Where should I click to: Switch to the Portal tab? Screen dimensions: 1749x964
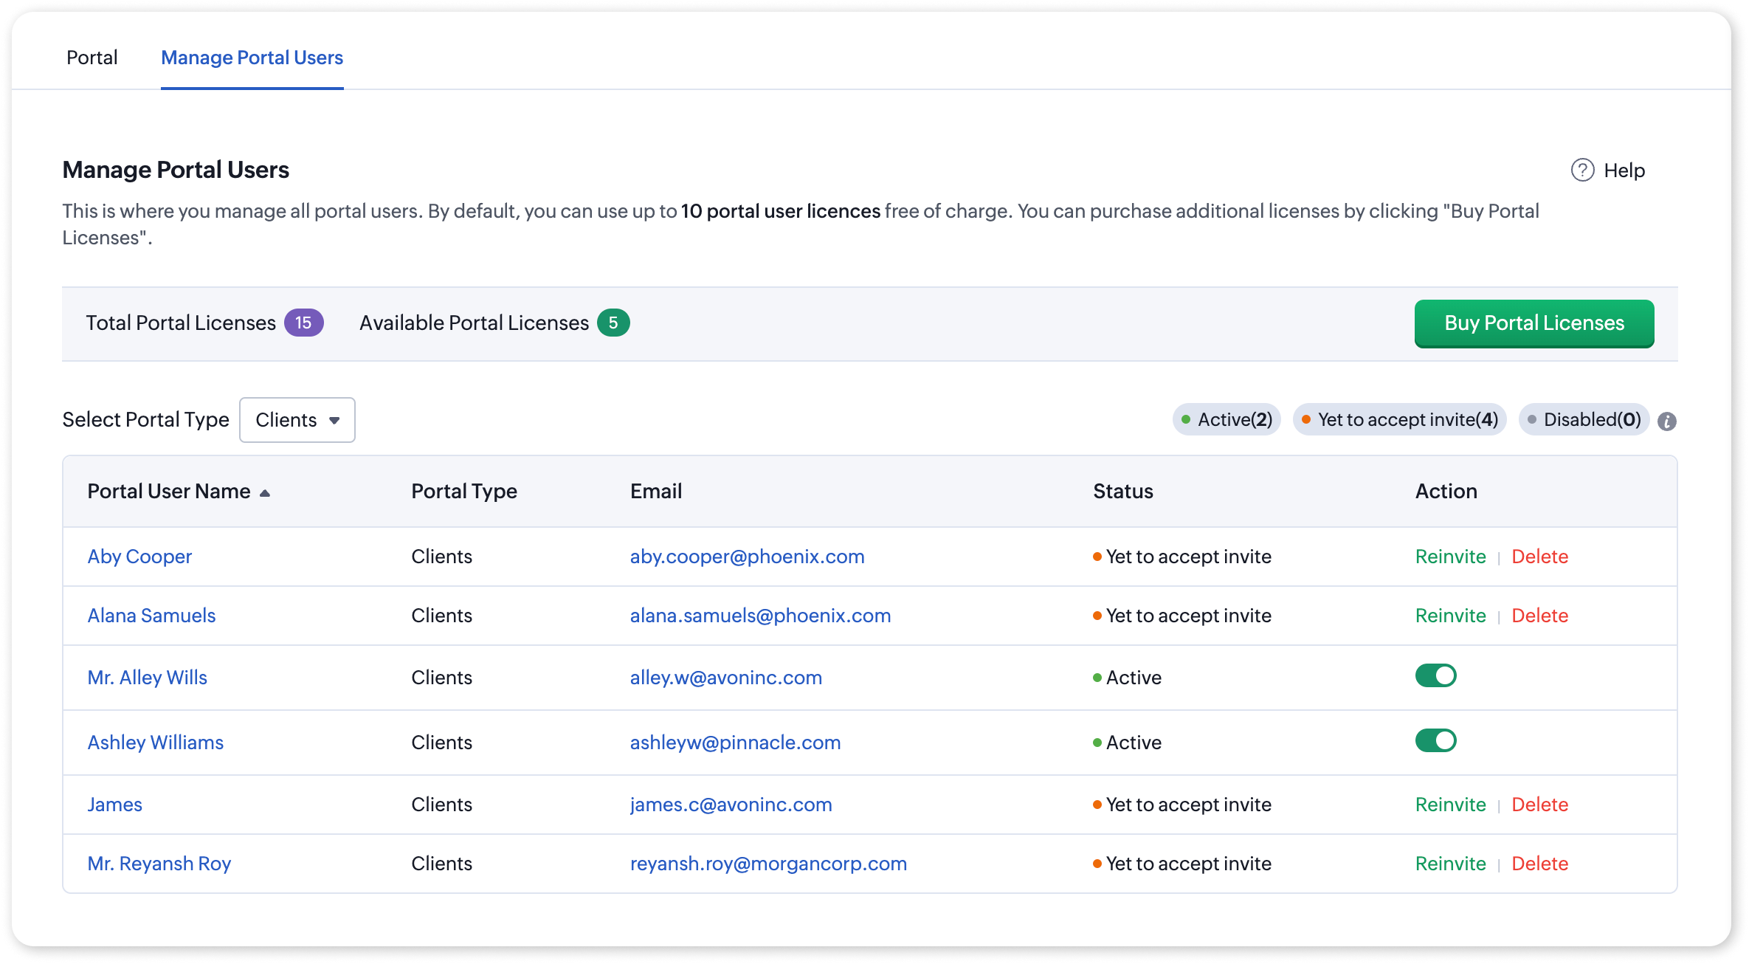point(92,58)
